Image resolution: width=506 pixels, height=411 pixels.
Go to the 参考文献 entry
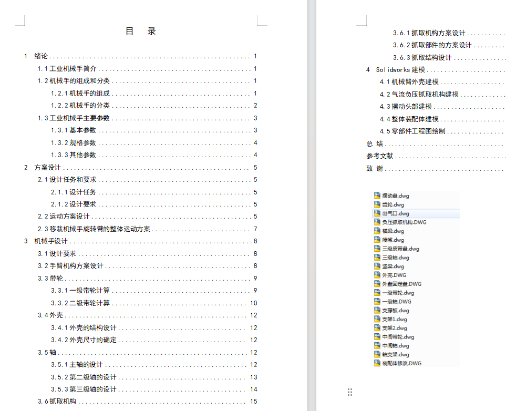436,156
